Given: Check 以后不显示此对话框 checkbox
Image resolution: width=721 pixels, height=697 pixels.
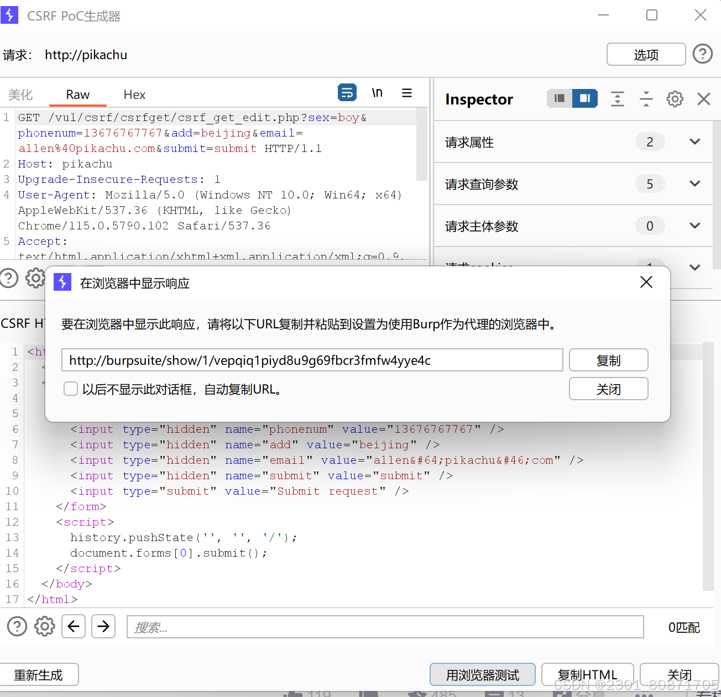Looking at the screenshot, I should [71, 389].
